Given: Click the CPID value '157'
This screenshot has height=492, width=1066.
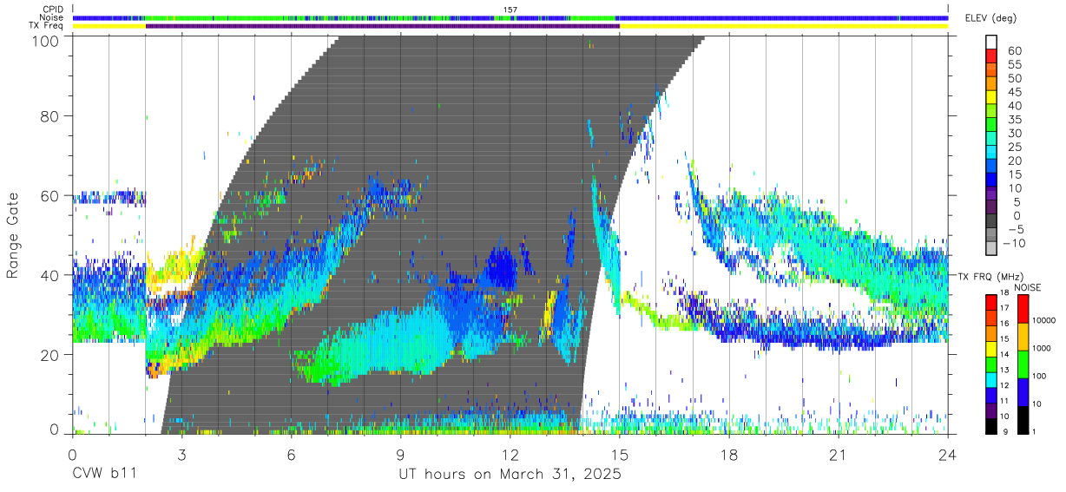Looking at the screenshot, I should 510,9.
